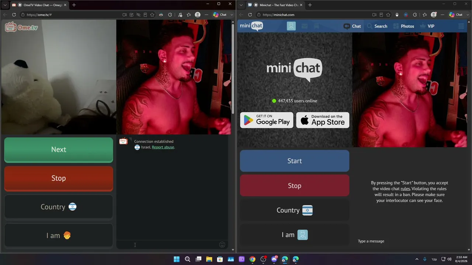Open Country selector in OmeTV

[x=59, y=207]
